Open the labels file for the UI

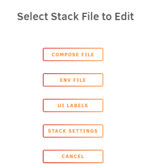pos(73,105)
